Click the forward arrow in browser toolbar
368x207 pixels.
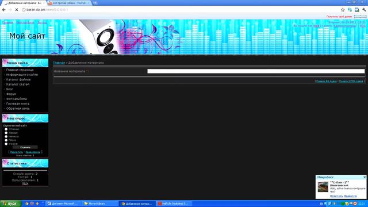pyautogui.click(x=10, y=10)
